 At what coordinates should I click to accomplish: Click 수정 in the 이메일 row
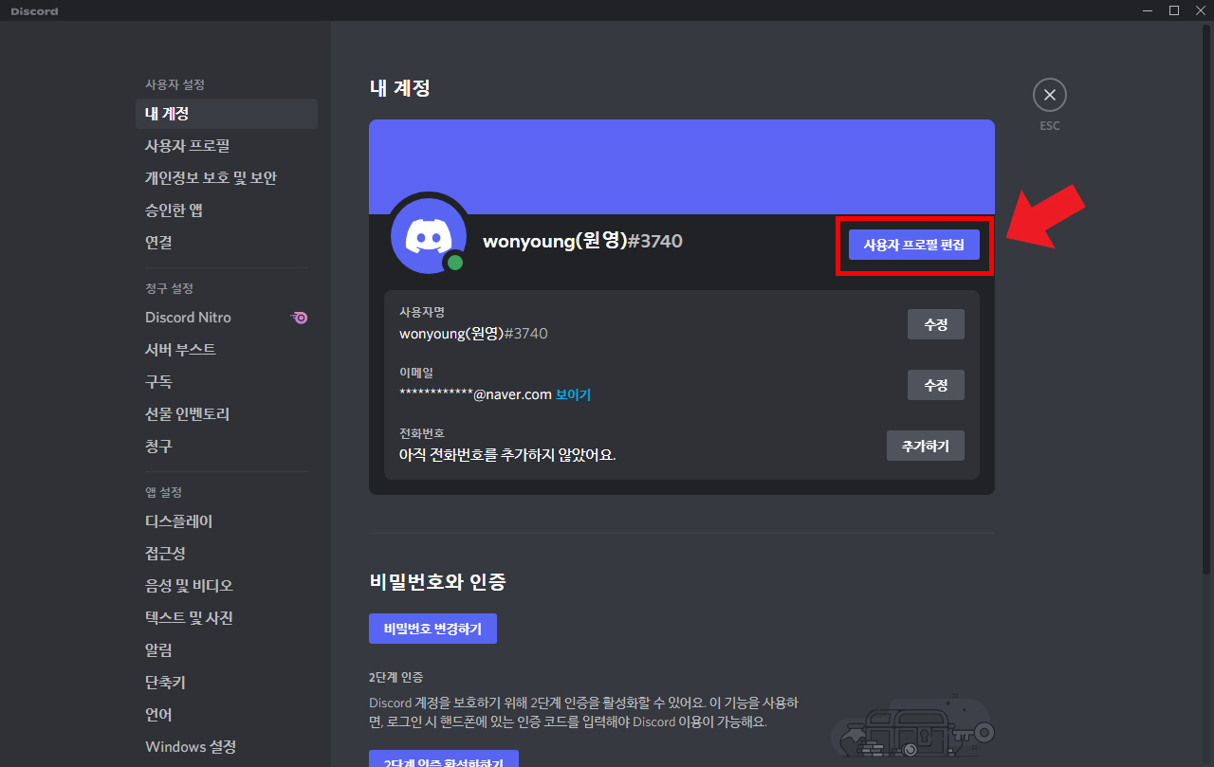936,385
